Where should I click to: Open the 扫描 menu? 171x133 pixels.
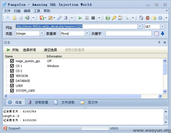[x=17, y=11]
